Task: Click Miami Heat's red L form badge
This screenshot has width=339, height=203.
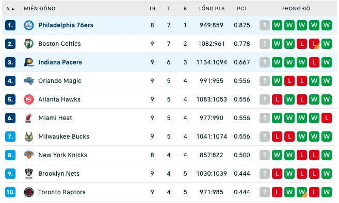Action: coord(327,118)
